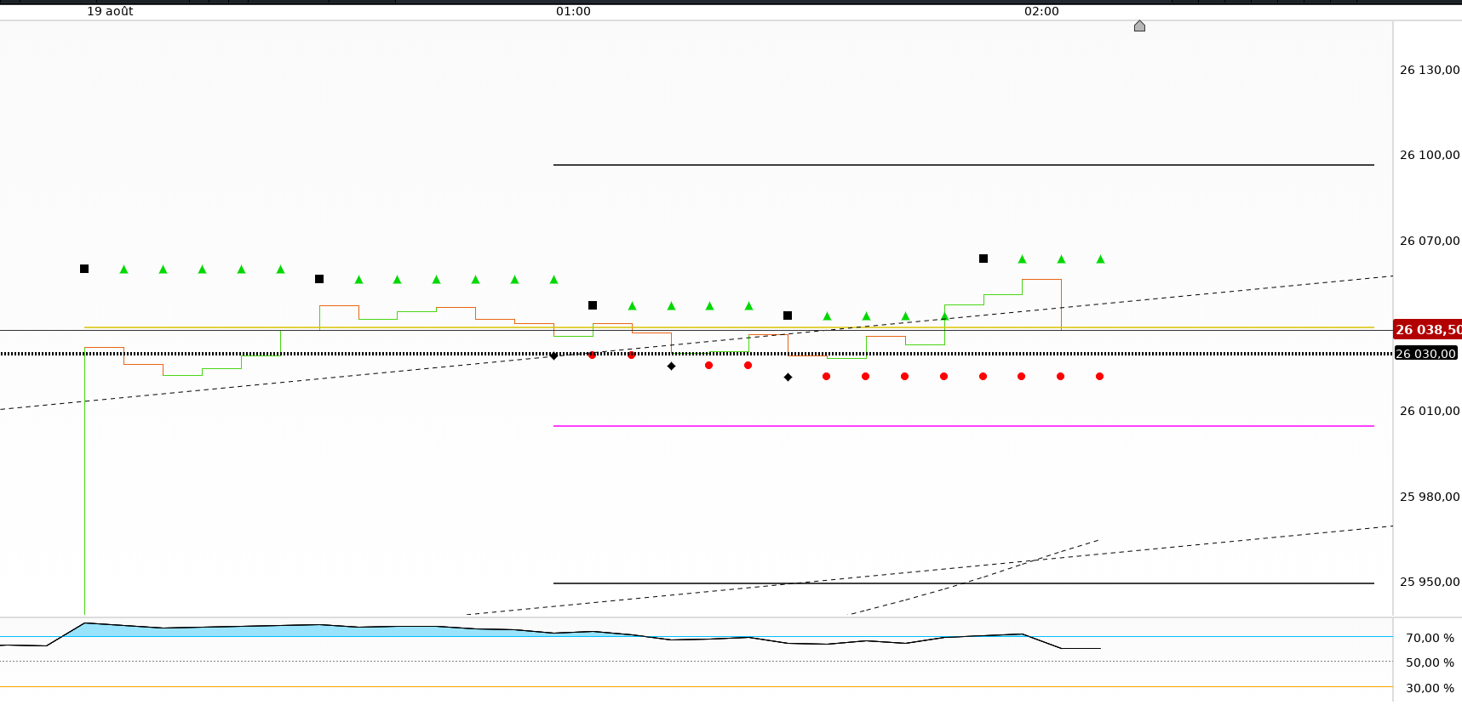1462x705 pixels.
Task: Click the 26 070,00 price axis label
Action: click(x=1430, y=241)
